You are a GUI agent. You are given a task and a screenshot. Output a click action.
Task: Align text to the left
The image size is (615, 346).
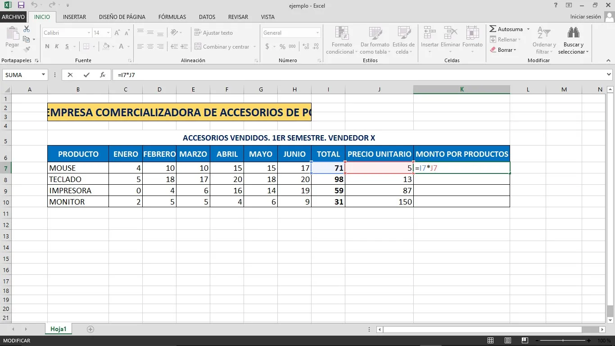click(x=140, y=46)
